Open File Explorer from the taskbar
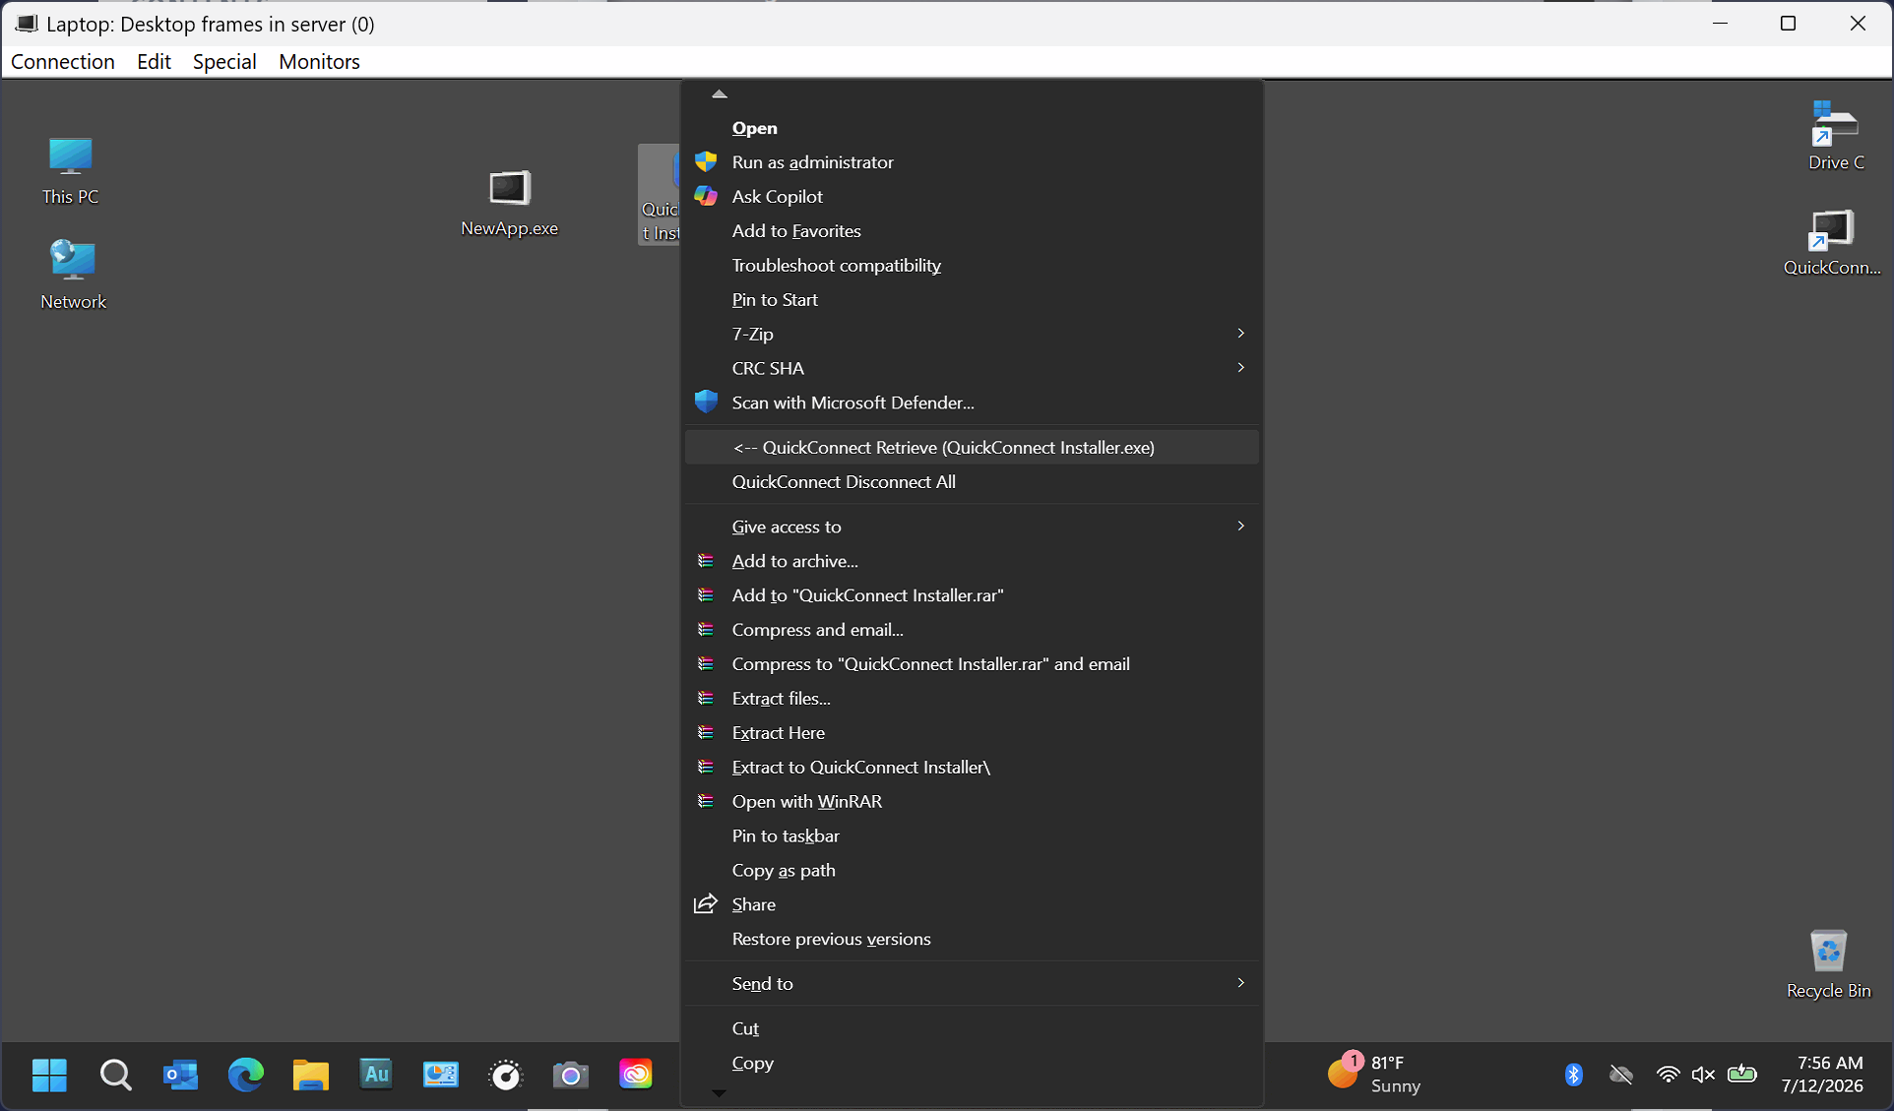This screenshot has width=1894, height=1111. (x=310, y=1075)
